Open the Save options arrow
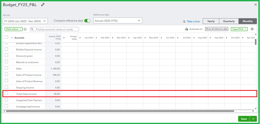The image size is (260, 124). tap(253, 119)
